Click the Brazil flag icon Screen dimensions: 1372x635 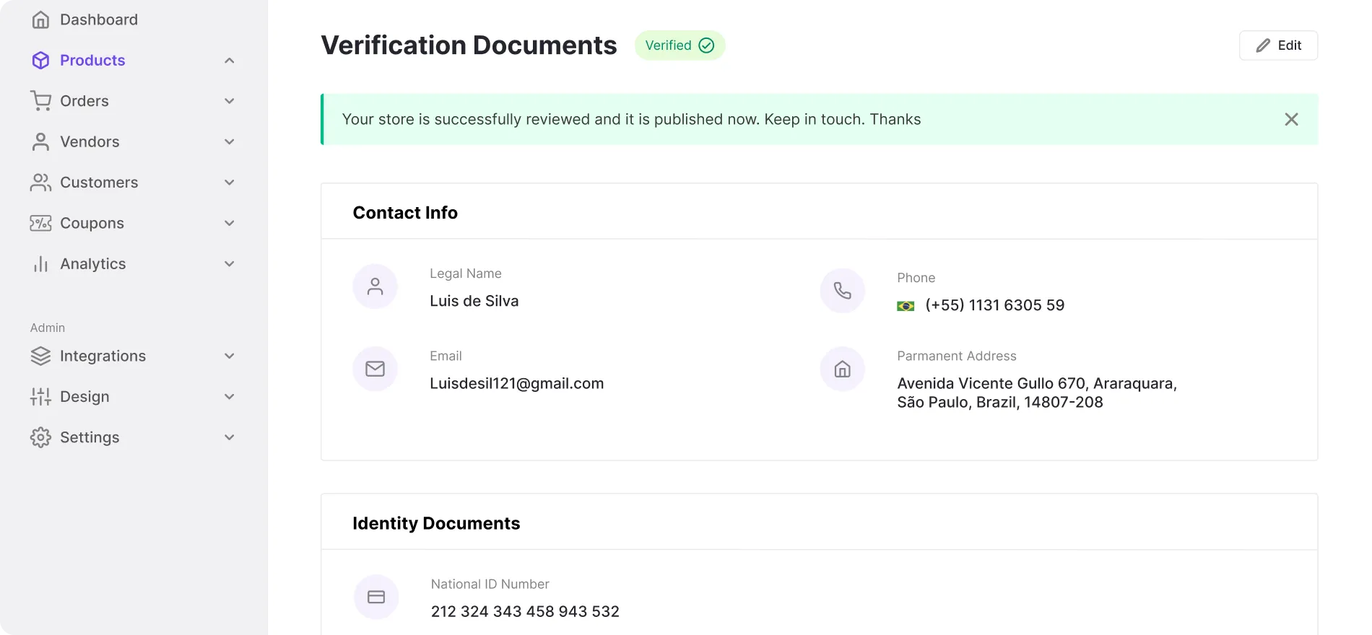tap(906, 306)
